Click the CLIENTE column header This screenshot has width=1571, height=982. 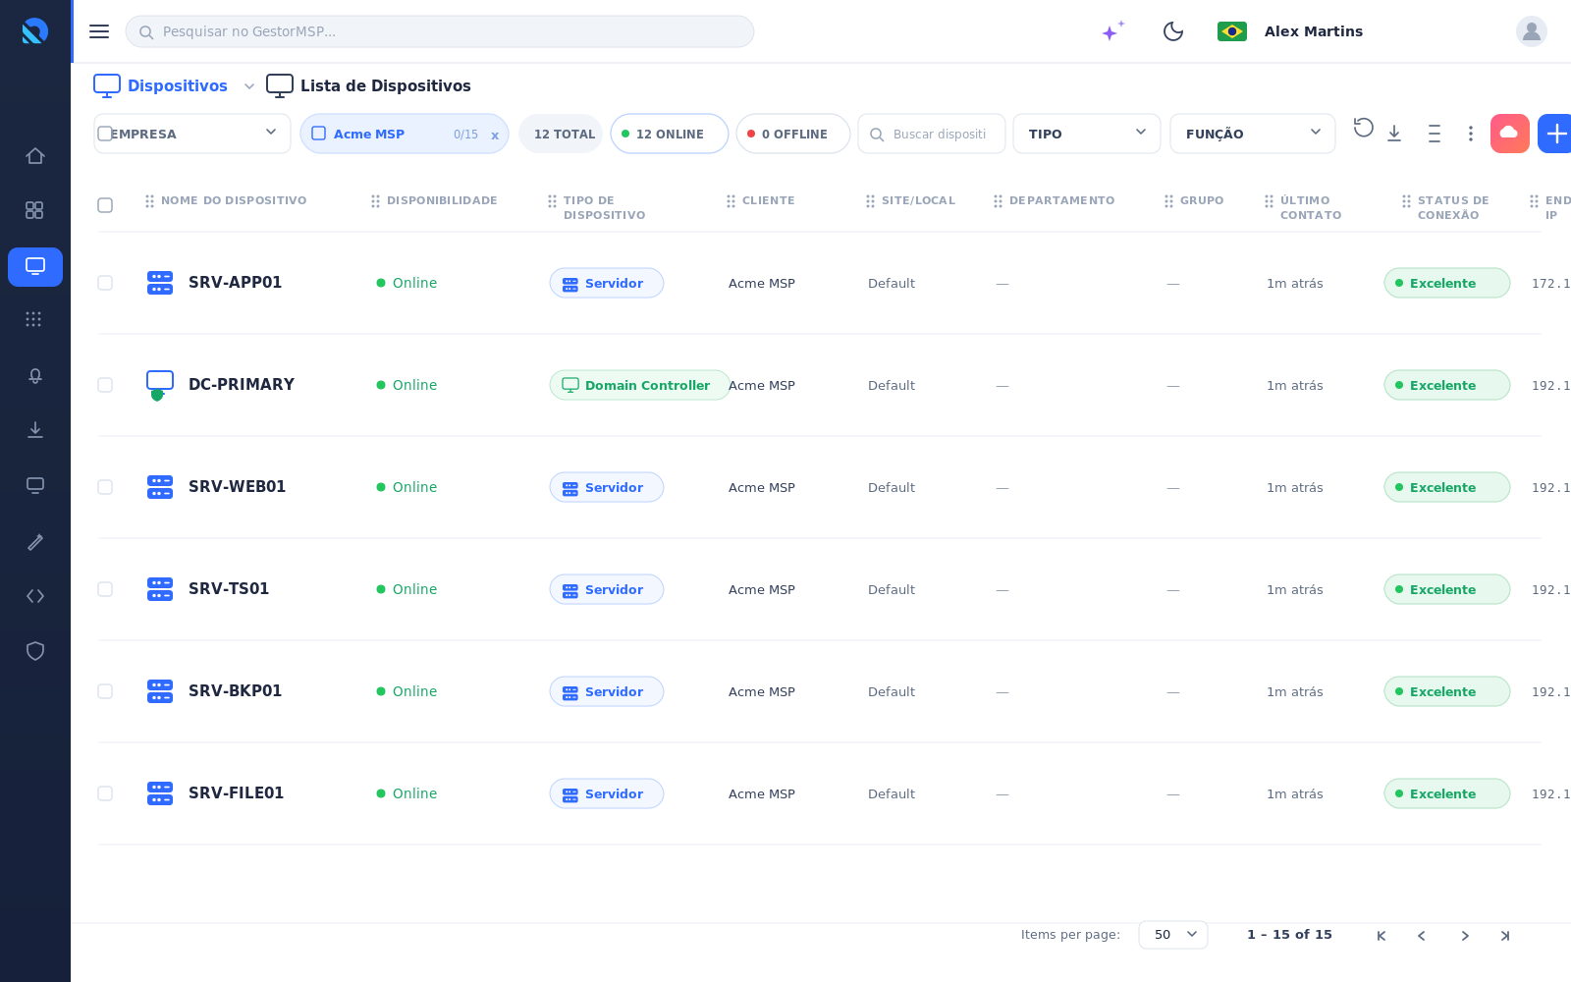pos(768,200)
